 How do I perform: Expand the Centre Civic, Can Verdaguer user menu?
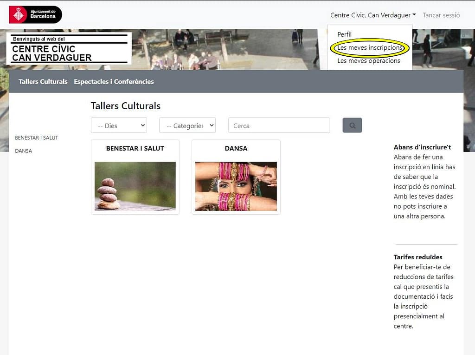click(x=372, y=15)
